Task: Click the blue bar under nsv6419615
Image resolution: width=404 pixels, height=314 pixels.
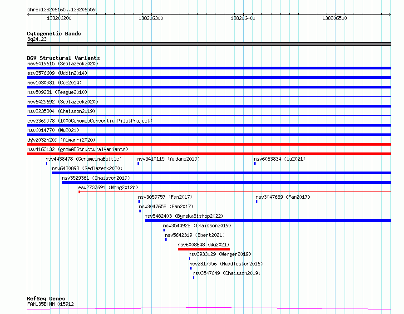Action: tap(209, 68)
